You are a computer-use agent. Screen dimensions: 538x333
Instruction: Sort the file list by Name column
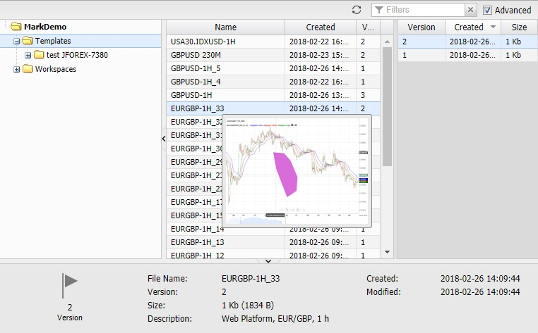(x=225, y=27)
